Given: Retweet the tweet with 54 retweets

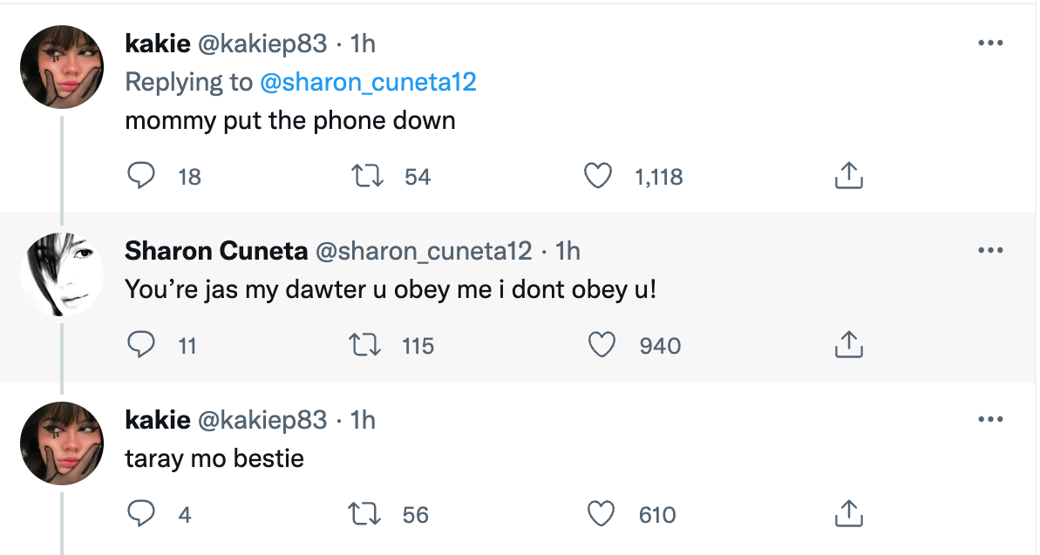Looking at the screenshot, I should (366, 176).
